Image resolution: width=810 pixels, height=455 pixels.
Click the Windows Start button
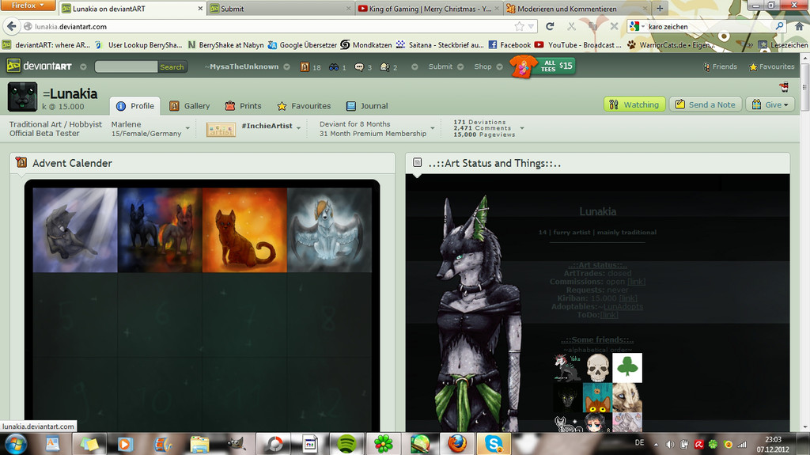point(16,444)
